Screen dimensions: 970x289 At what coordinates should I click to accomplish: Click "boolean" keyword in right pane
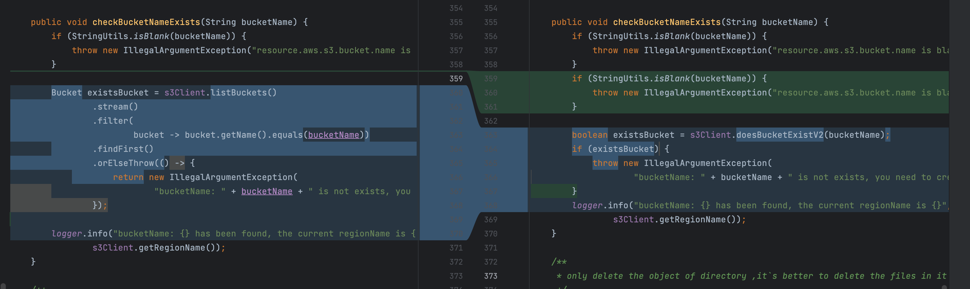pyautogui.click(x=589, y=135)
